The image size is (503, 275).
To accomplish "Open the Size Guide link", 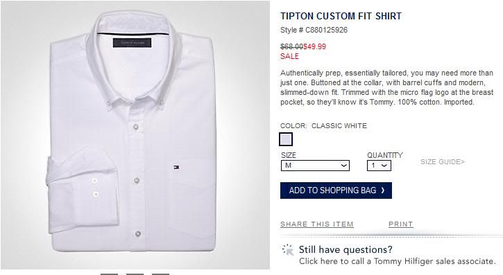I will tap(443, 162).
